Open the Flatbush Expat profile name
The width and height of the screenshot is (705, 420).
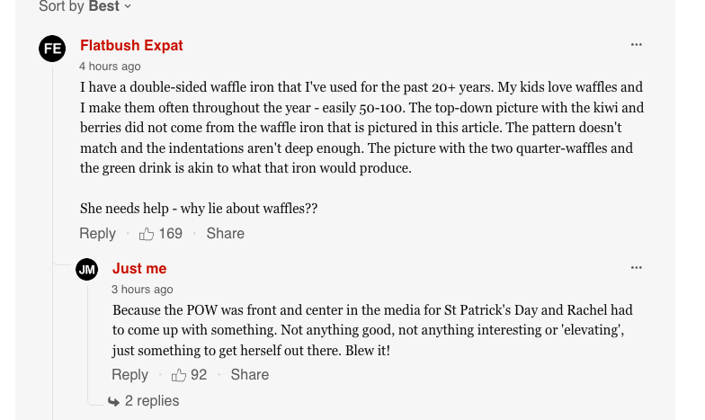(x=131, y=45)
